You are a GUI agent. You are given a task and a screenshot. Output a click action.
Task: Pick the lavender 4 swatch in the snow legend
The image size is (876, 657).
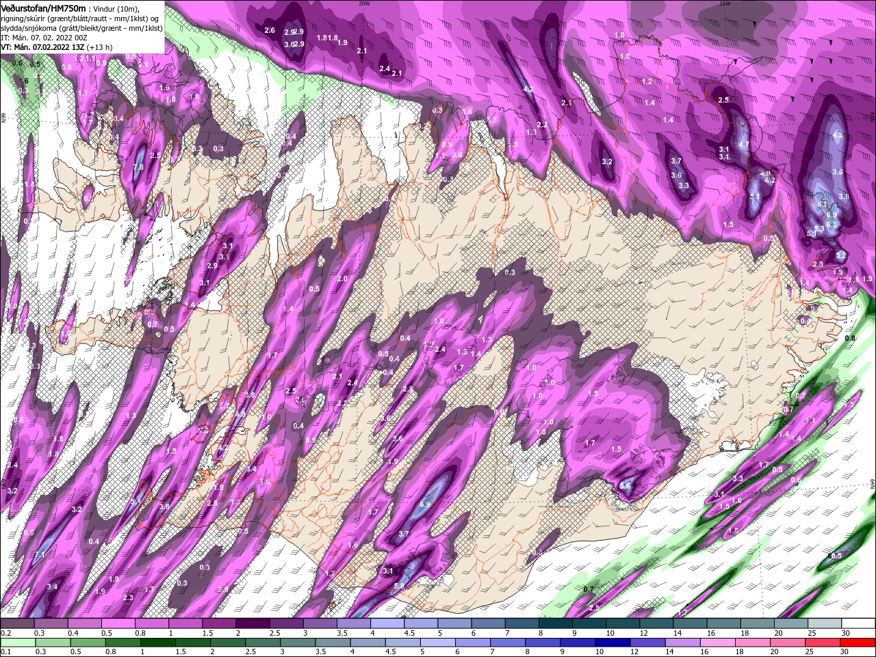[x=387, y=623]
